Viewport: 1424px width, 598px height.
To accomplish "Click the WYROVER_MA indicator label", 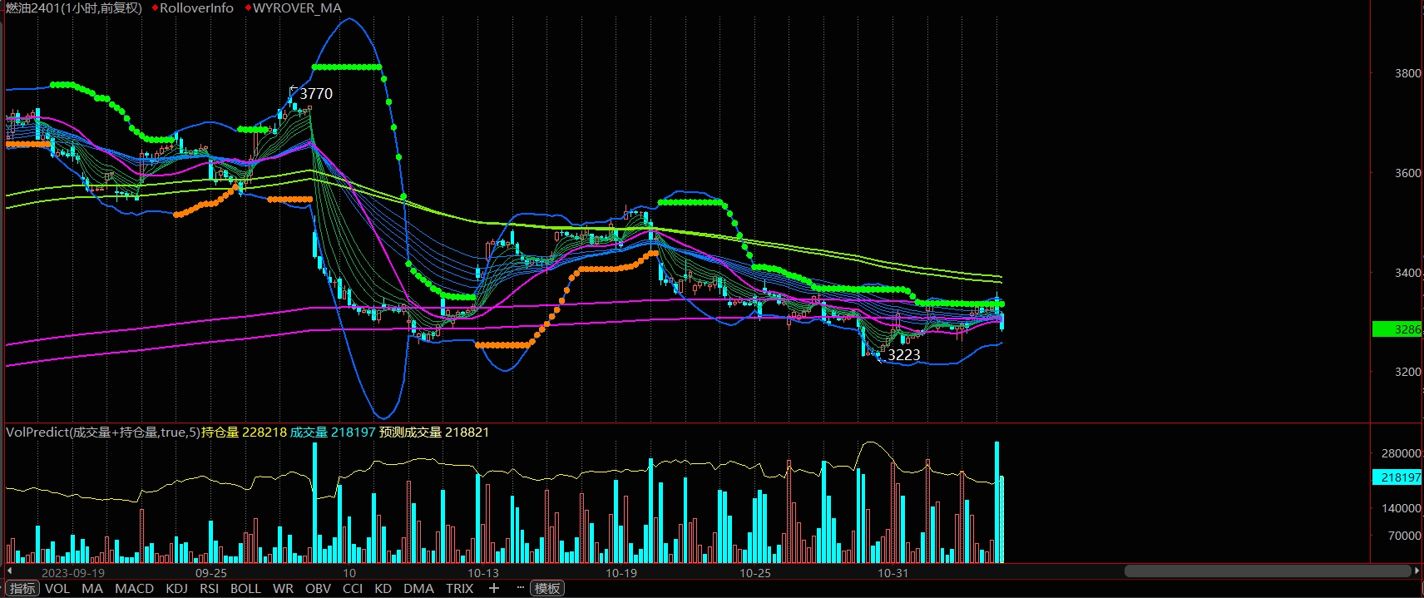I will click(297, 8).
